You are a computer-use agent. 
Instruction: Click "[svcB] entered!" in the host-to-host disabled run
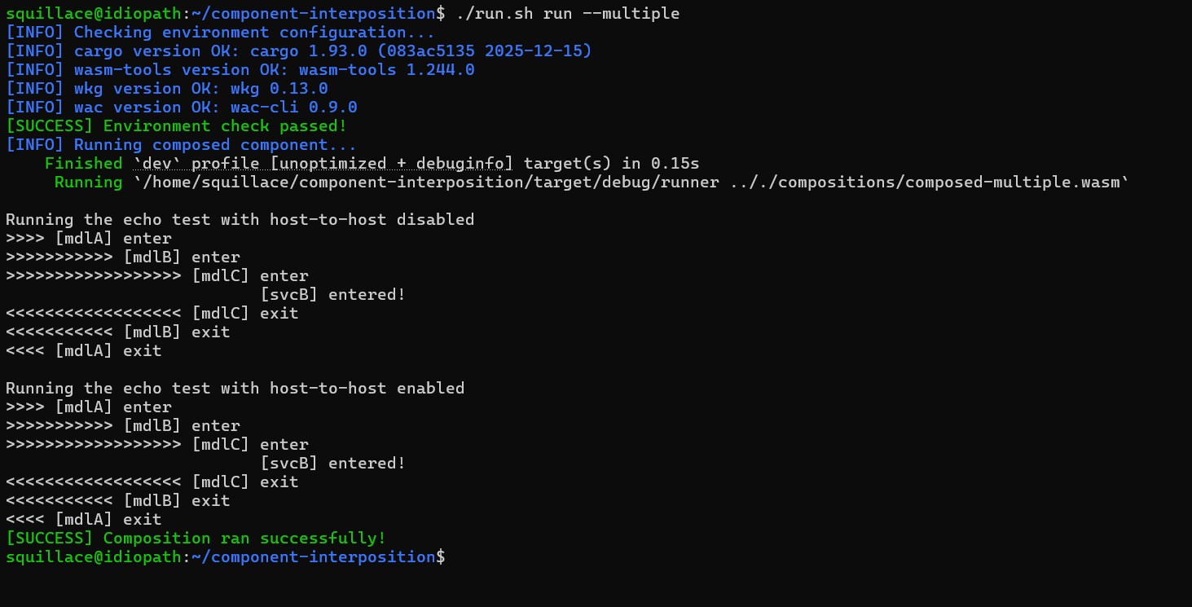point(332,294)
